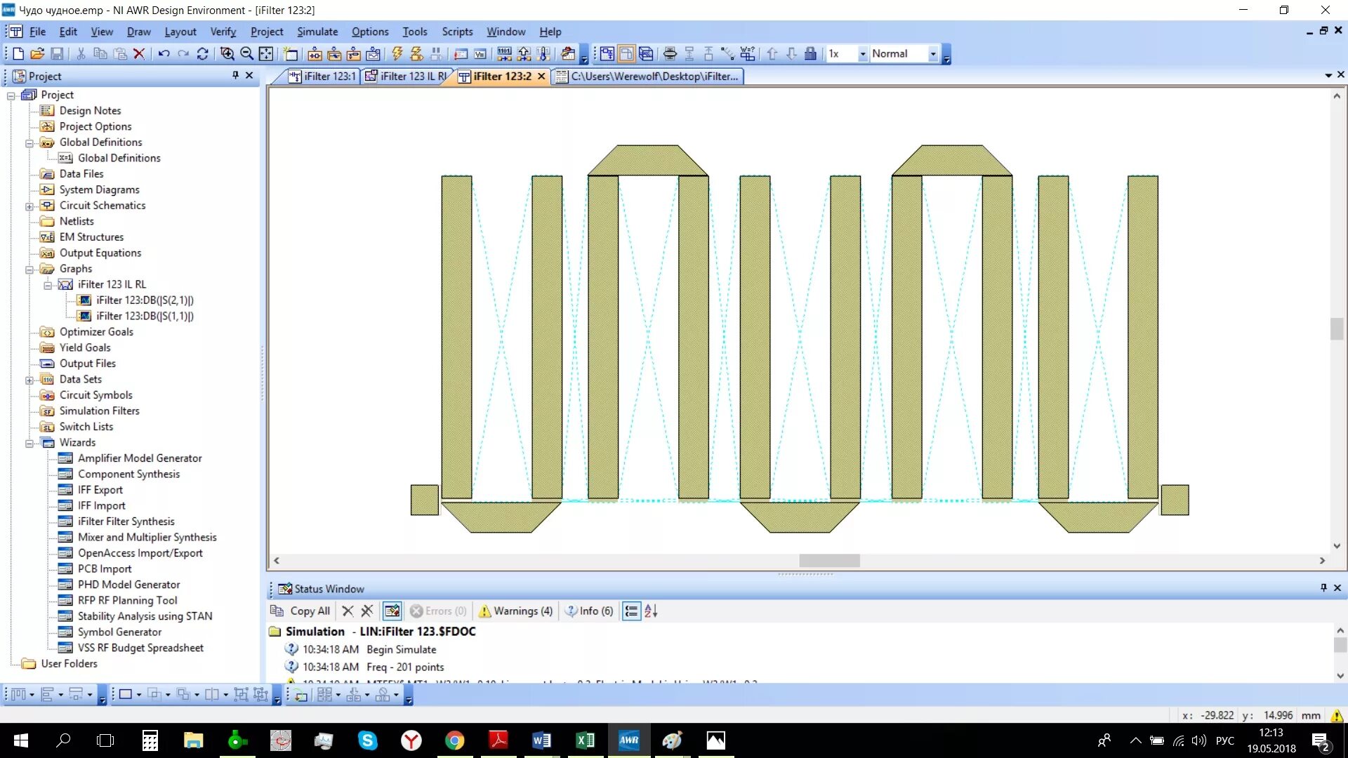Click the Copy All button
1348x758 pixels.
click(x=300, y=611)
